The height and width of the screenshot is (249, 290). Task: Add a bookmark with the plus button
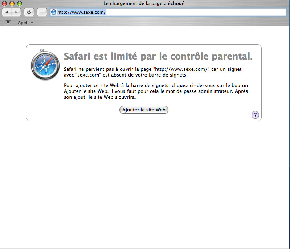tap(42, 12)
